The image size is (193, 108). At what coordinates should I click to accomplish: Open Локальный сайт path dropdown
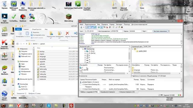129,46
